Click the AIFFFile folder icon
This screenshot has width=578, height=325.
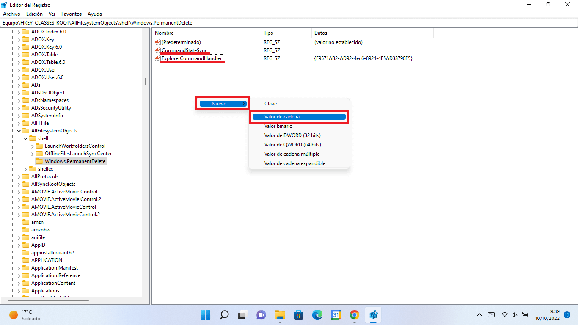(x=26, y=123)
